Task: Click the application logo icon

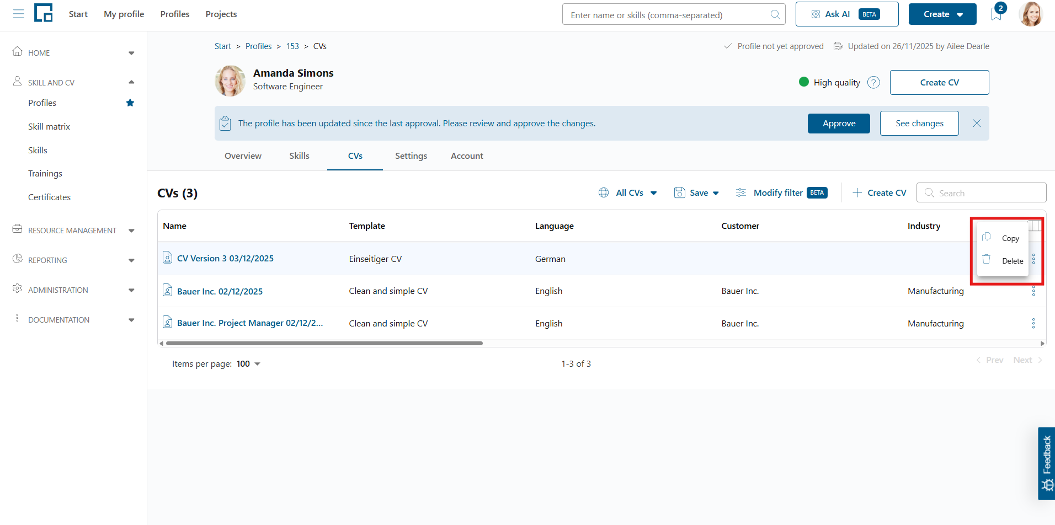Action: click(43, 13)
